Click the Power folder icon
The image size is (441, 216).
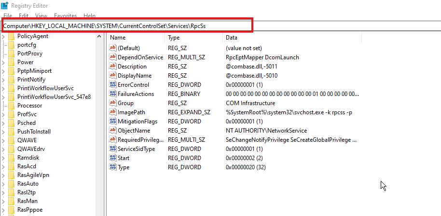click(x=11, y=62)
